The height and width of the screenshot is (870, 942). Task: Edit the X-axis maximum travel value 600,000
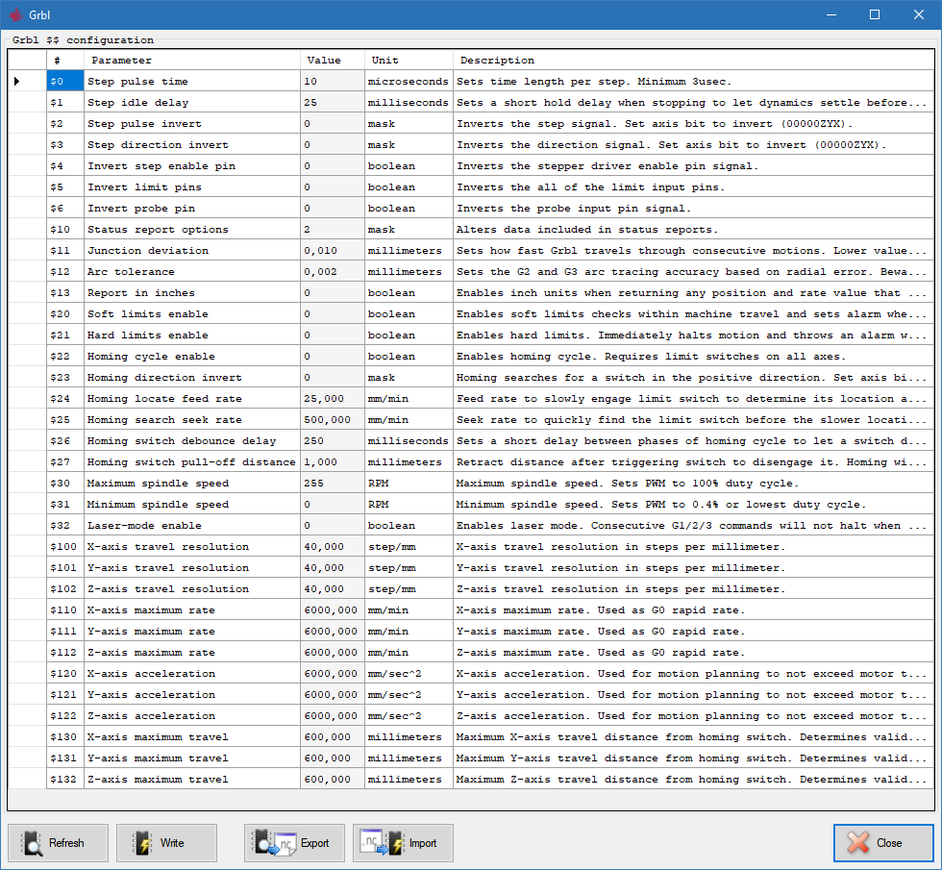click(x=333, y=736)
